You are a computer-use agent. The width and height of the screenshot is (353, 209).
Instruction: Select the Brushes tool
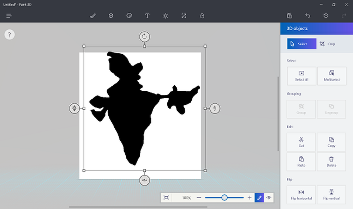[93, 16]
